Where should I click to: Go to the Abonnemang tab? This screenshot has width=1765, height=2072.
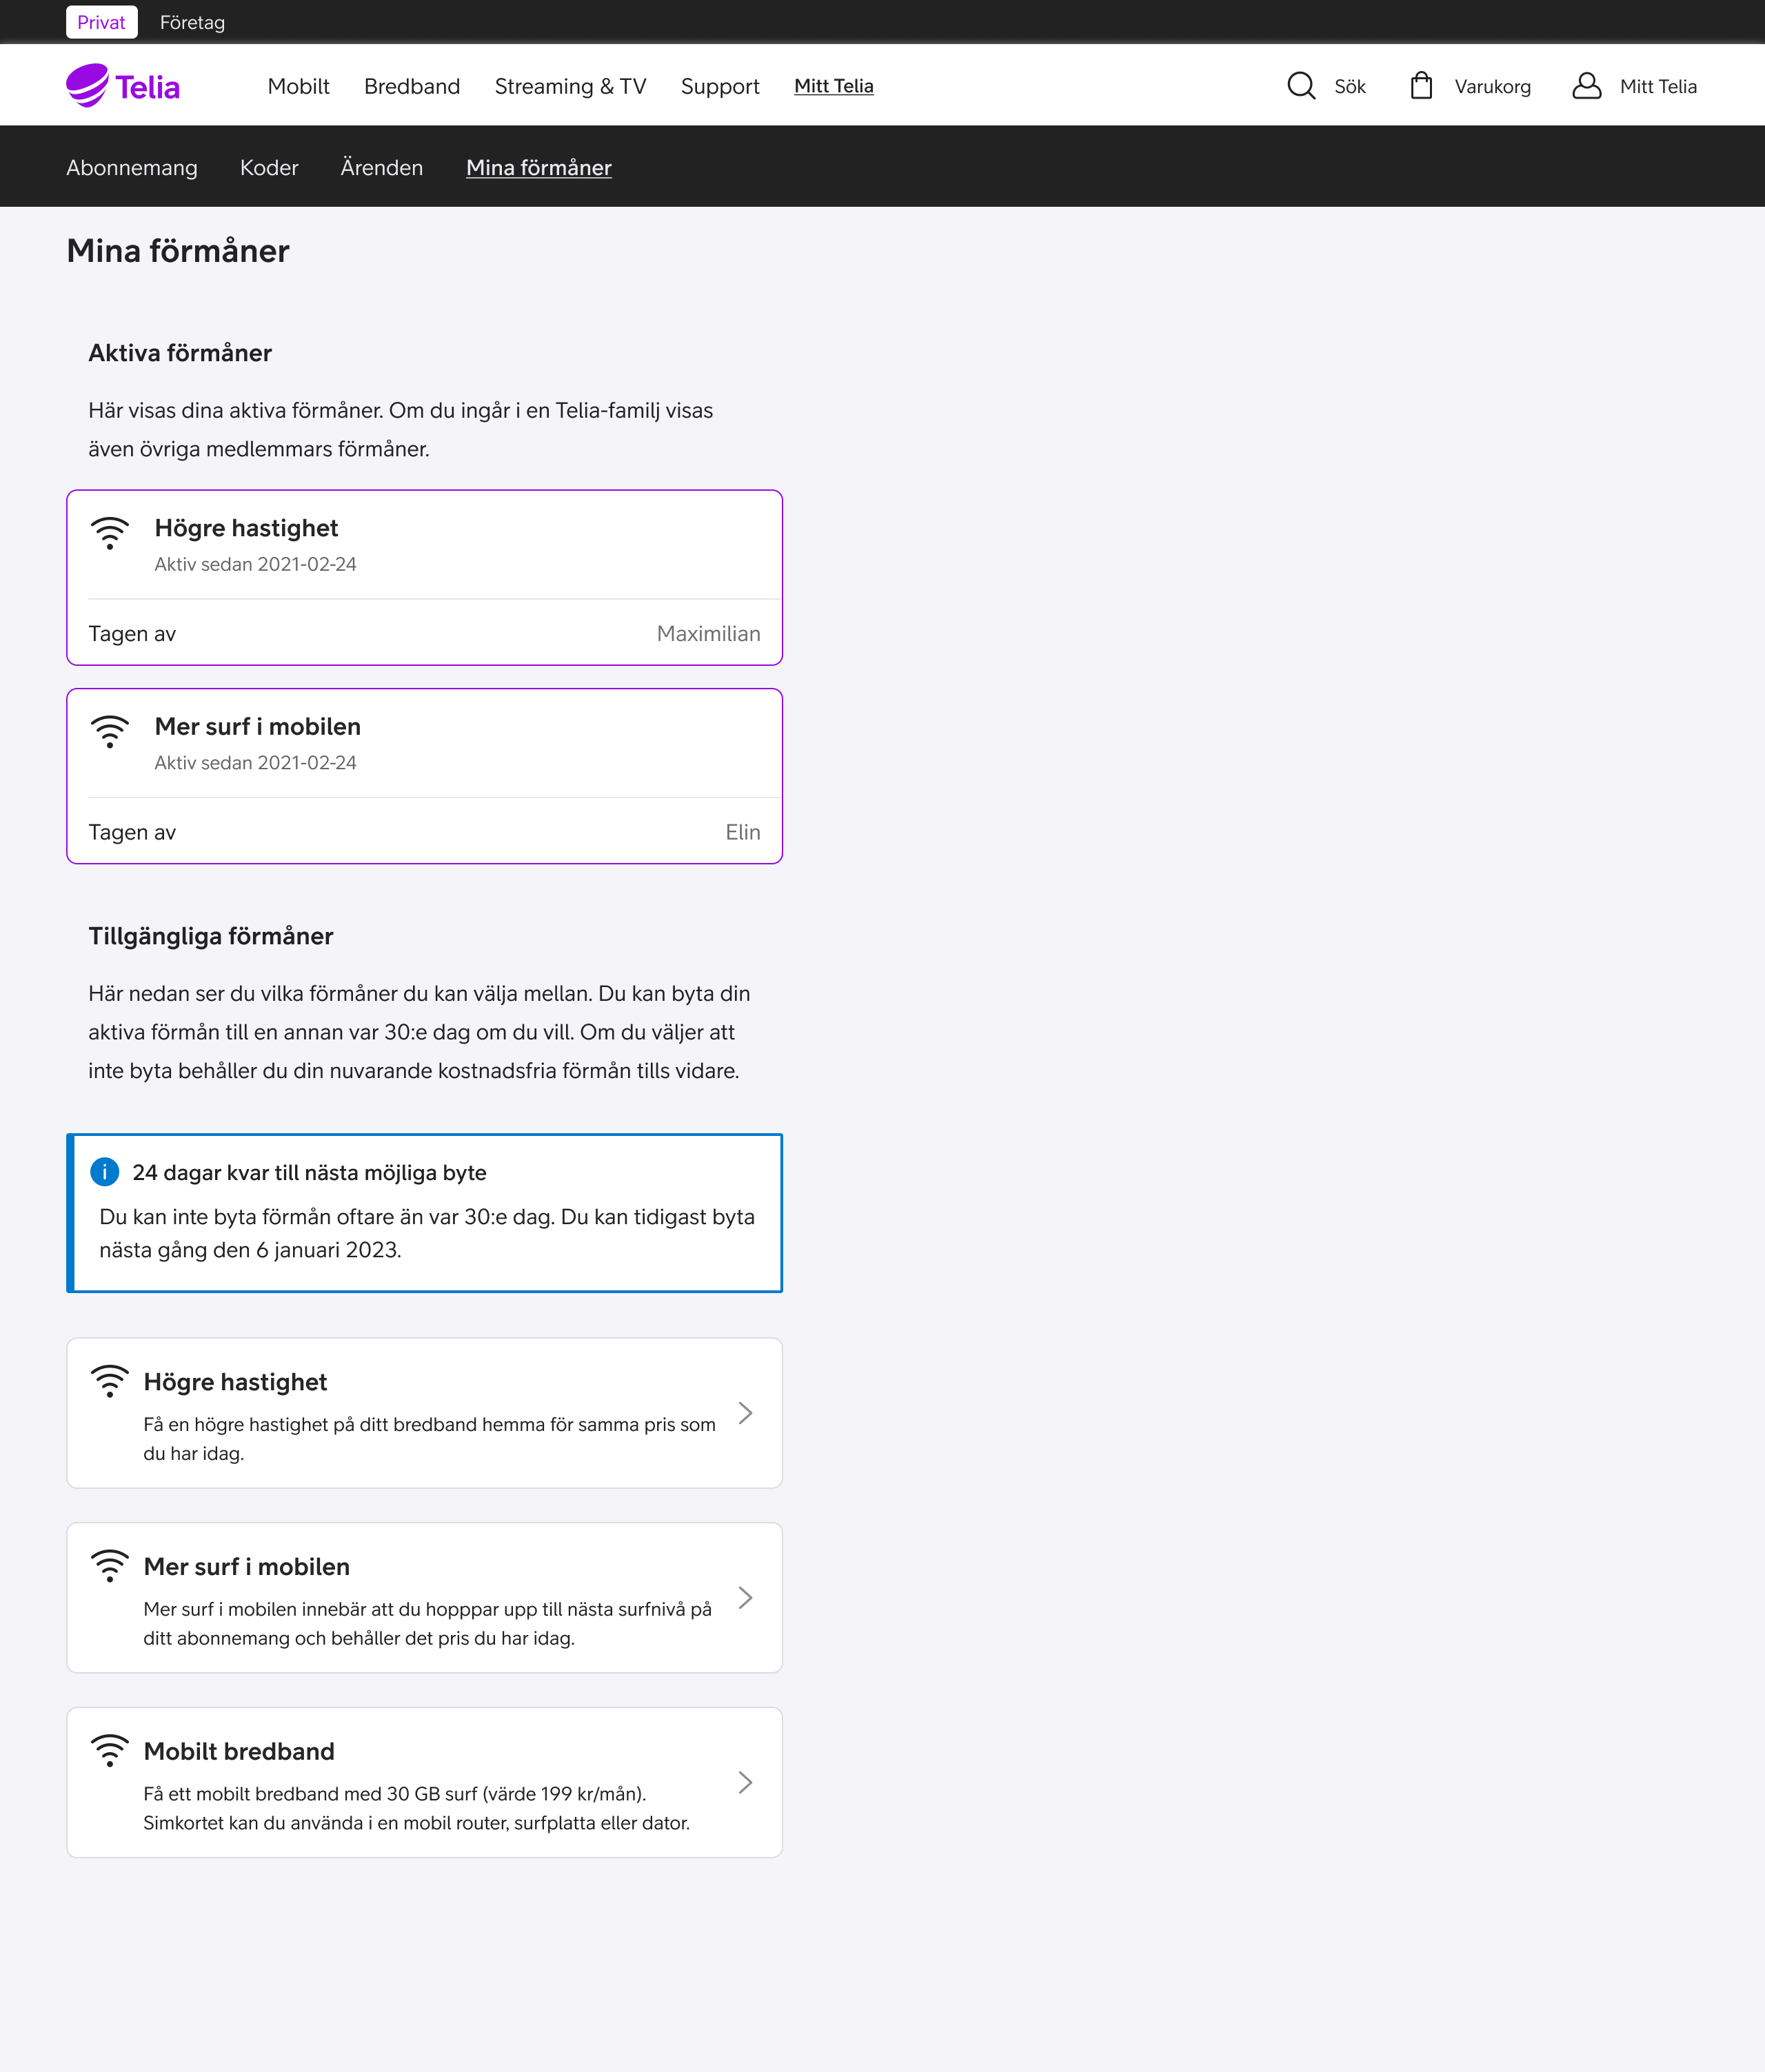[x=132, y=168]
